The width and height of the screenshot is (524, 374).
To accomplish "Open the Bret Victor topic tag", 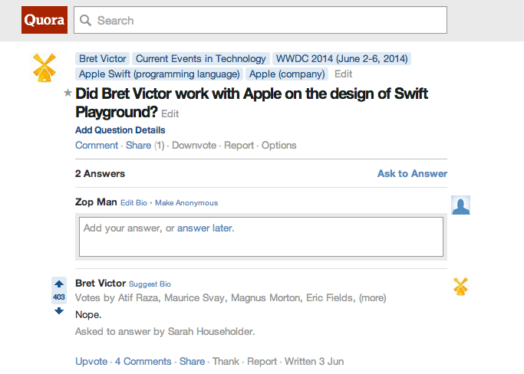I will click(102, 59).
